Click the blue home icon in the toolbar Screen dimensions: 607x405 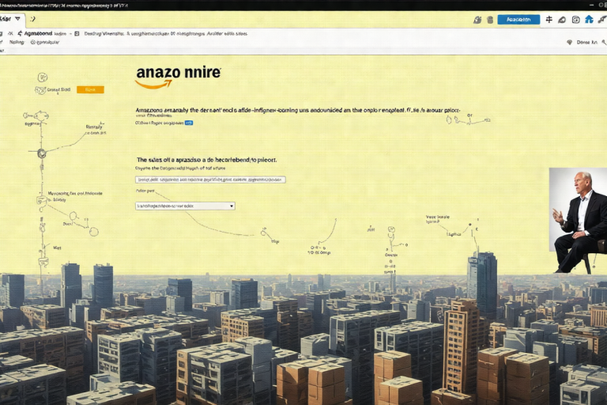coord(589,19)
